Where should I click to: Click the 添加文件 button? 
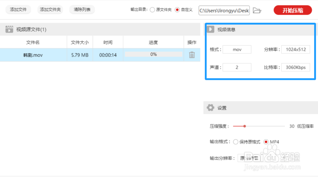tap(18, 10)
